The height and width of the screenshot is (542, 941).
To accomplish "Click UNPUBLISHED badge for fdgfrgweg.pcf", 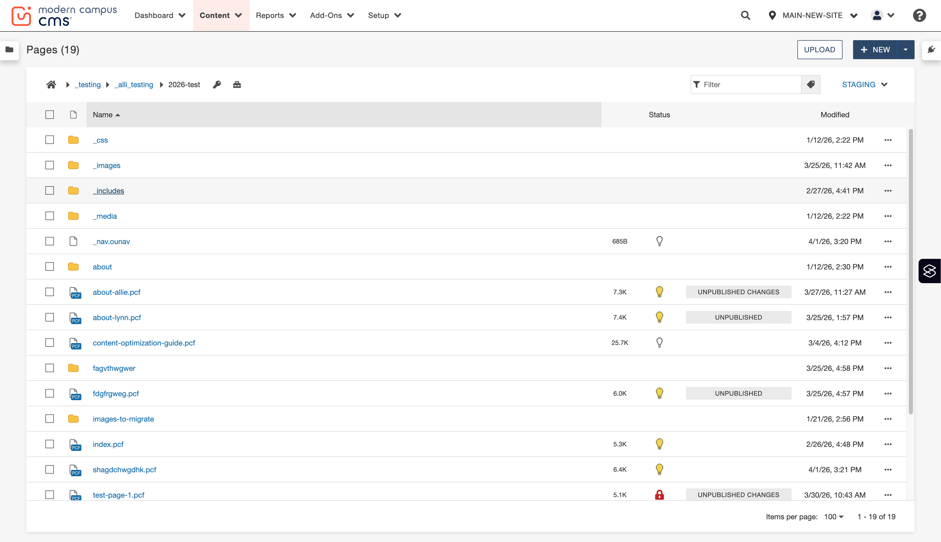I will (x=738, y=394).
